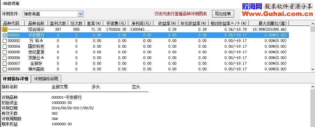Click stock code 000006
The height and width of the screenshot is (127, 315).
tap(14, 58)
